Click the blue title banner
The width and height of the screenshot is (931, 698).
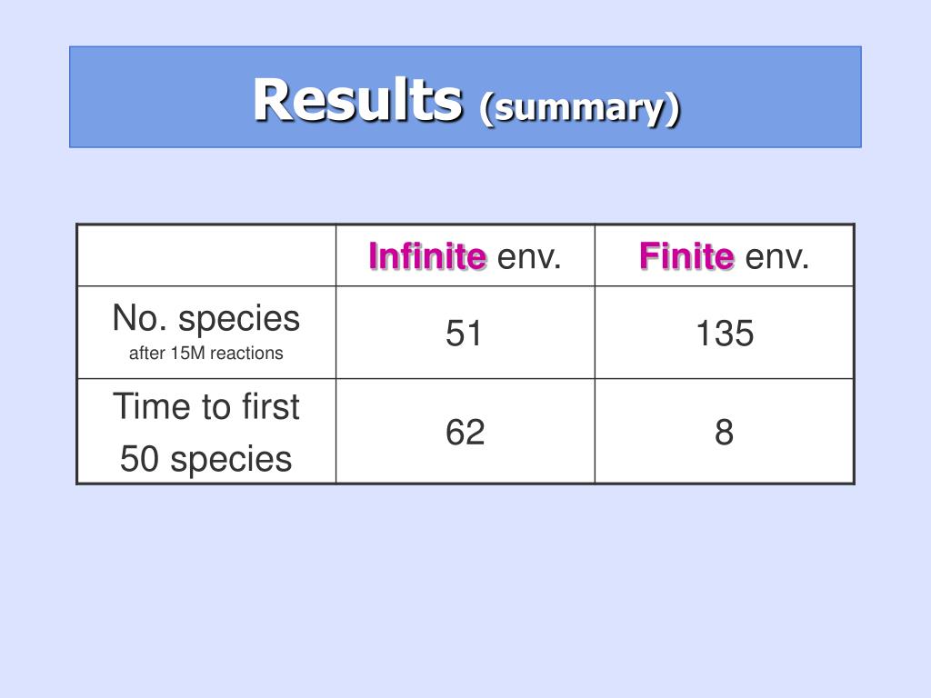465,96
